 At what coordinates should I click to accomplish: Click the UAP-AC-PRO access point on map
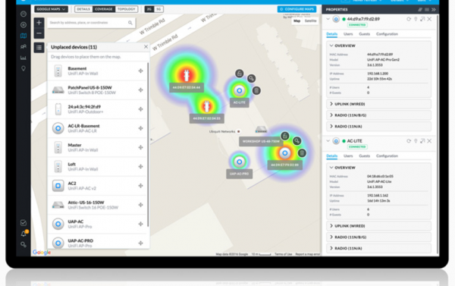click(239, 162)
